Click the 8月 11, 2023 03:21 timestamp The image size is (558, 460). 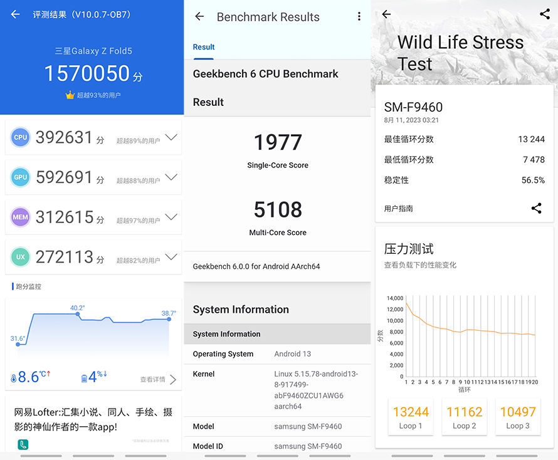[411, 120]
